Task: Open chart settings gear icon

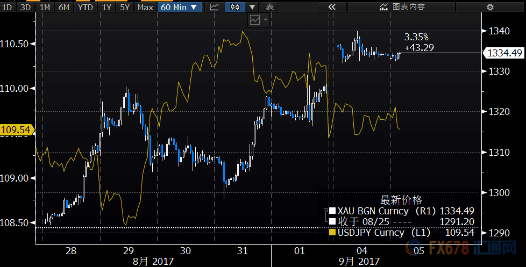Action: pos(489,7)
